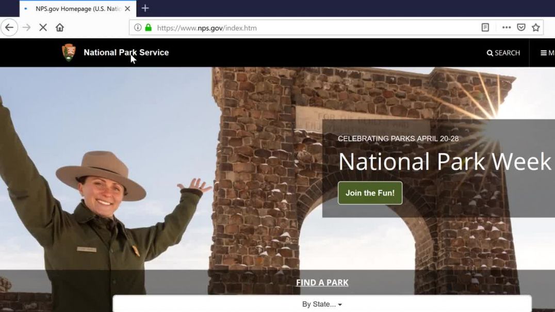
Task: Open page actions three-dot menu
Action: coord(507,28)
